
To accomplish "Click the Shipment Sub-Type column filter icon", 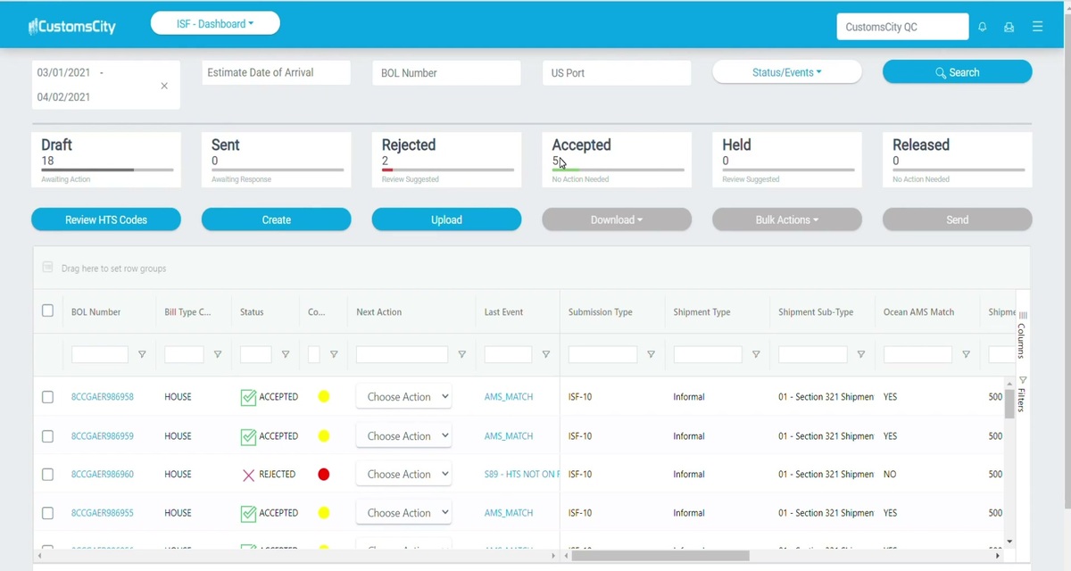I will [861, 354].
